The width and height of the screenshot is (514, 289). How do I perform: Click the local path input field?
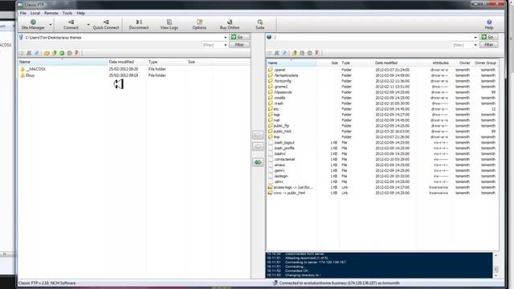click(x=124, y=38)
